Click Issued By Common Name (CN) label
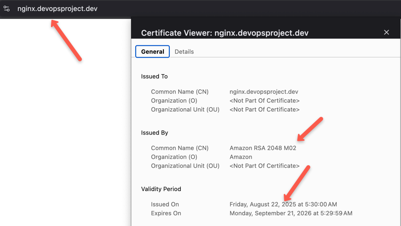Screen dimensions: 401x226 coord(180,148)
